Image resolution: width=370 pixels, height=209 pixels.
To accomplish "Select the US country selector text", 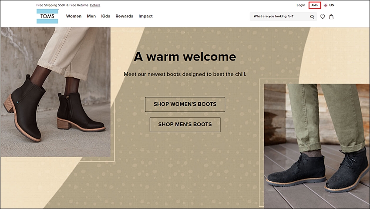I will [x=332, y=5].
